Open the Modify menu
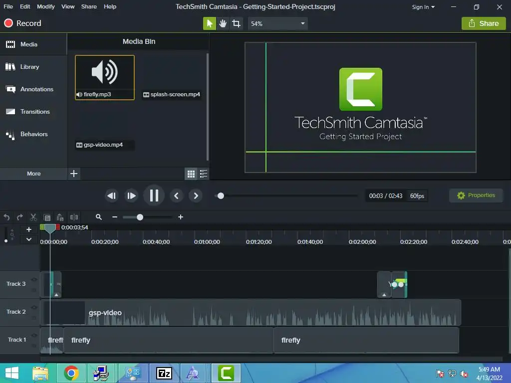 coord(45,6)
